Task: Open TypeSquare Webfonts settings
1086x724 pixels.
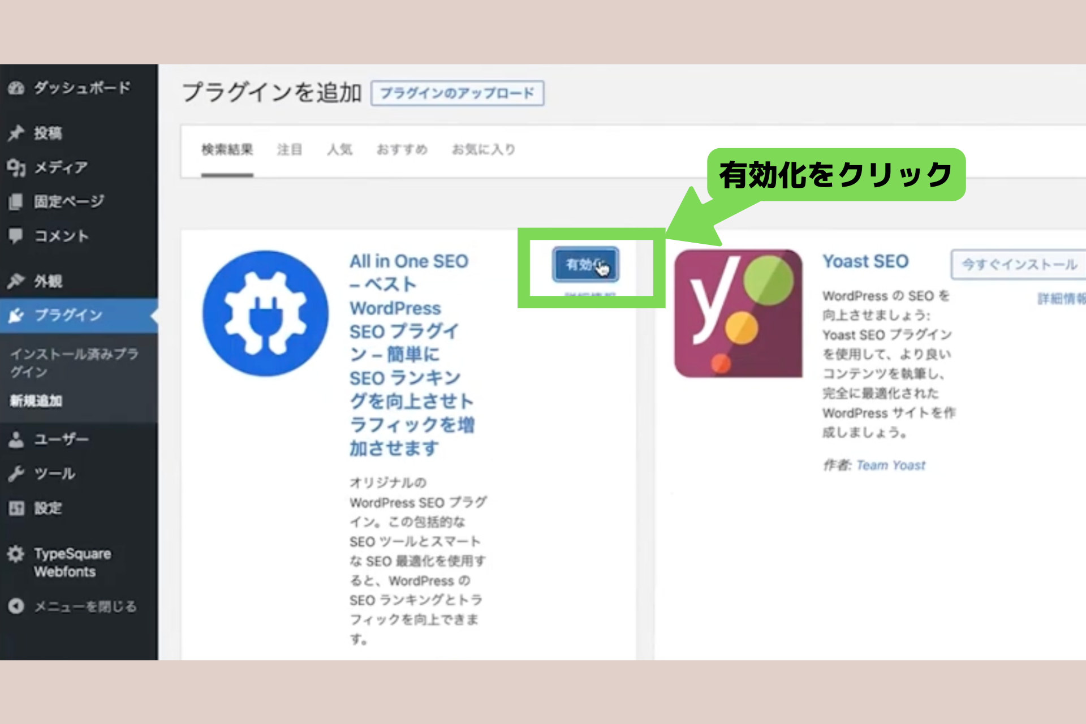Action: click(72, 563)
